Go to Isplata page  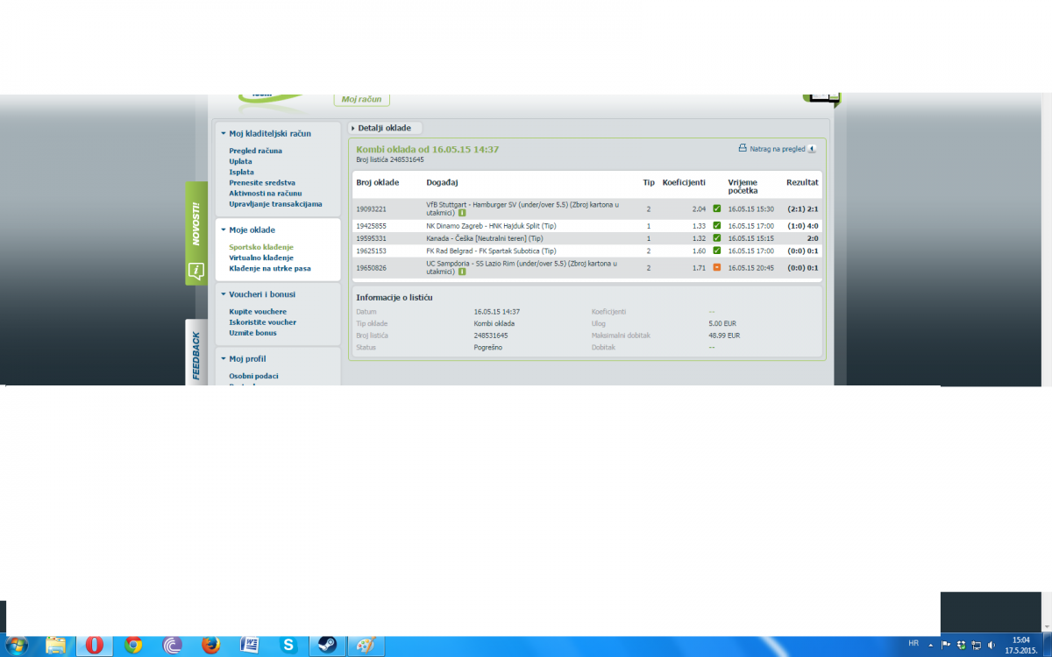[241, 172]
